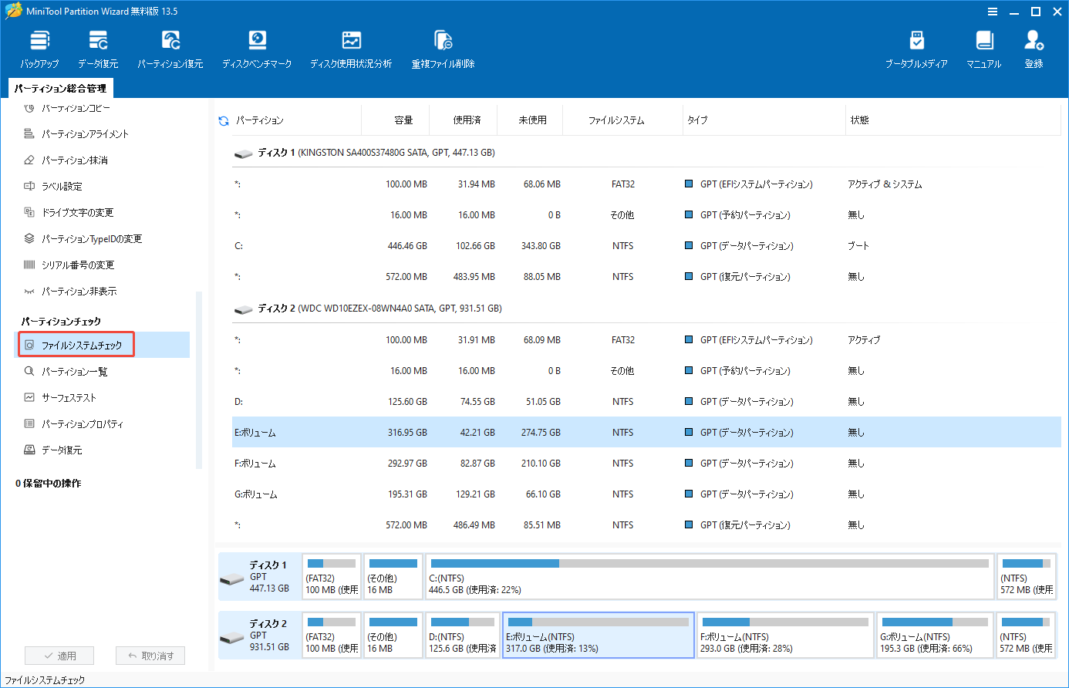
Task: Switch to the パーティション総合管理 tab
Action: pyautogui.click(x=59, y=88)
